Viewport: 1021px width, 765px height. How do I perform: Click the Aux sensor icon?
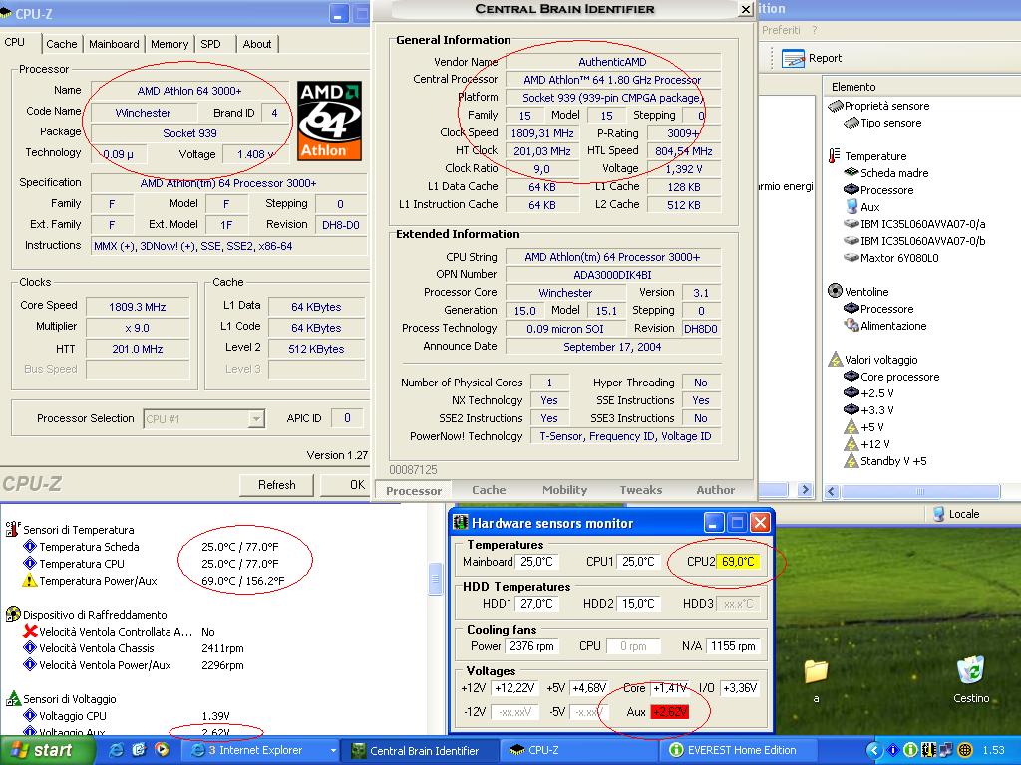click(x=851, y=207)
